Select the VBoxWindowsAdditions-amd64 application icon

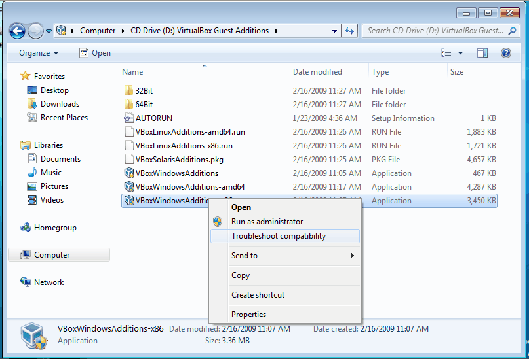point(129,187)
